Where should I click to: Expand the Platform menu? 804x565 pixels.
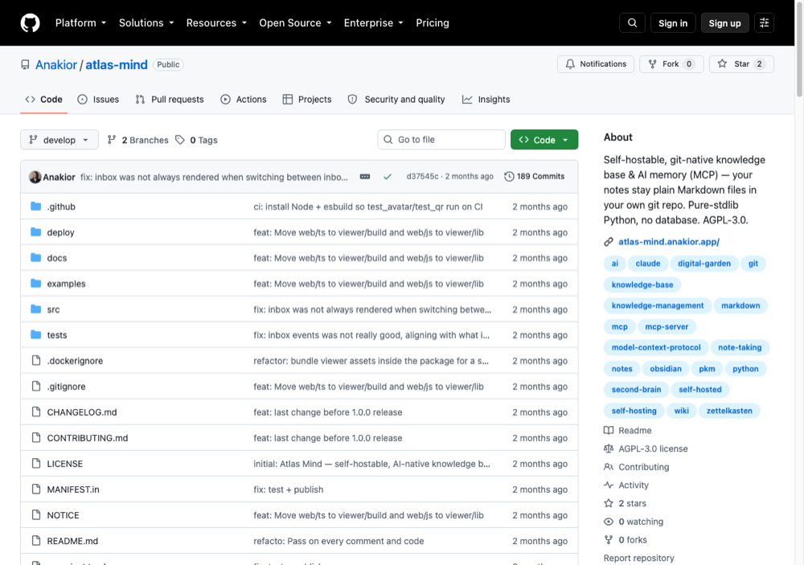pyautogui.click(x=80, y=23)
